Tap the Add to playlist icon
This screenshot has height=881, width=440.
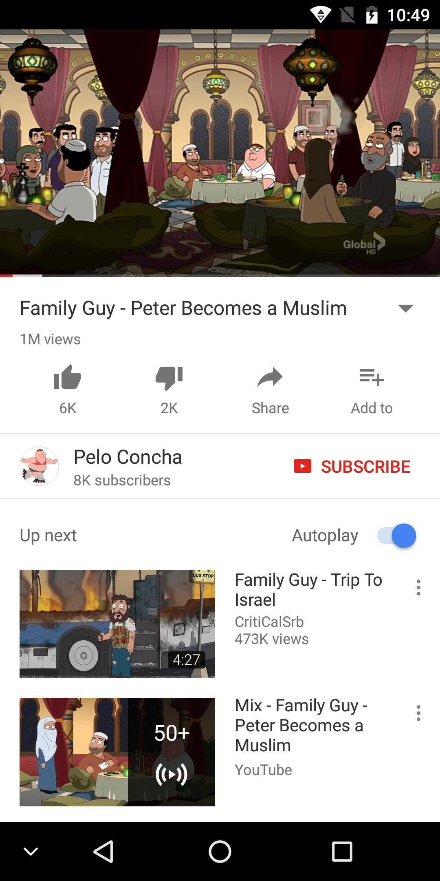coord(372,377)
